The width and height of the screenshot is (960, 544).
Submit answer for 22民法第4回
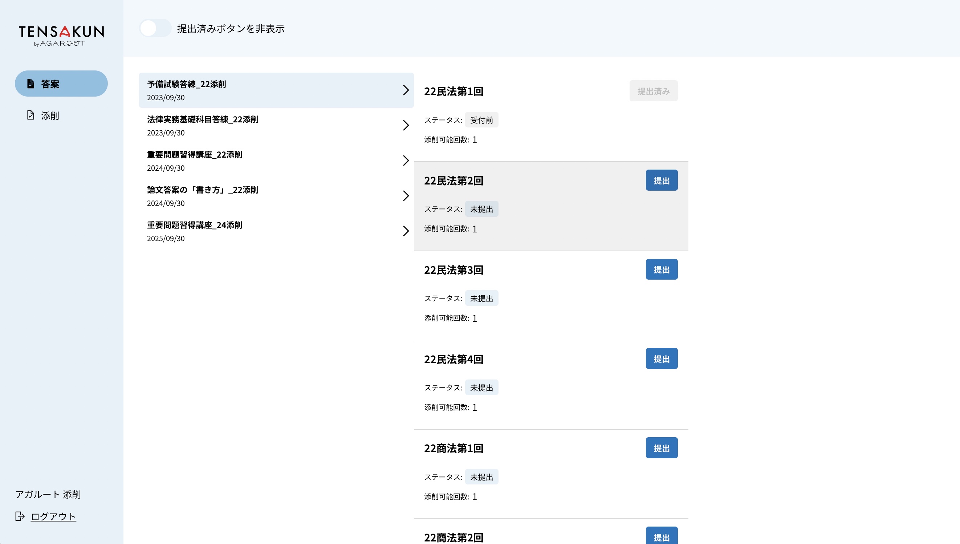661,359
